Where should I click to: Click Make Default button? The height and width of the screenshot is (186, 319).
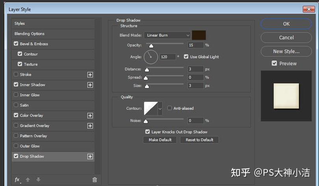tap(160, 140)
